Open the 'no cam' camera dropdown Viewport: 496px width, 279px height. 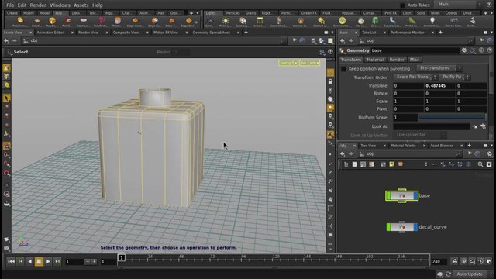coord(310,63)
